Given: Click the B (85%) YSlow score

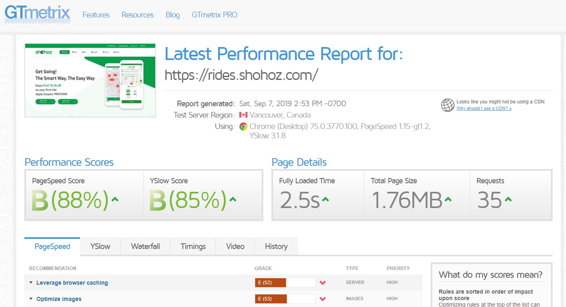Looking at the screenshot, I should 188,200.
